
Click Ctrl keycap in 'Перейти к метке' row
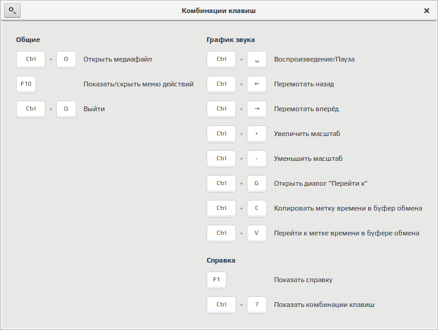pyautogui.click(x=221, y=233)
